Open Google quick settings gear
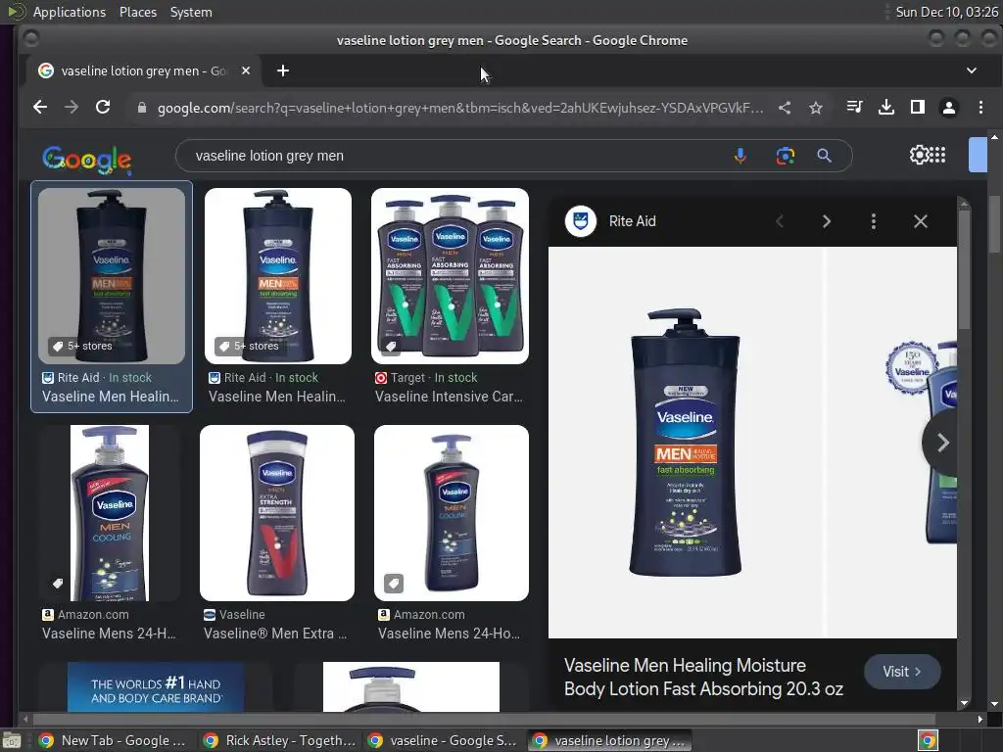This screenshot has height=752, width=1003. pyautogui.click(x=919, y=155)
